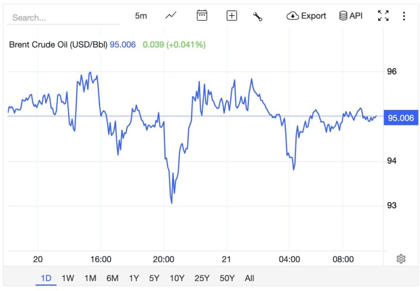Open the three-dot overflow menu
Viewport: 420px width, 291px height.
point(404,16)
